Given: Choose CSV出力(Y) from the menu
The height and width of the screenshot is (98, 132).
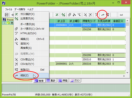Looking at the screenshot, I should point(31,64).
